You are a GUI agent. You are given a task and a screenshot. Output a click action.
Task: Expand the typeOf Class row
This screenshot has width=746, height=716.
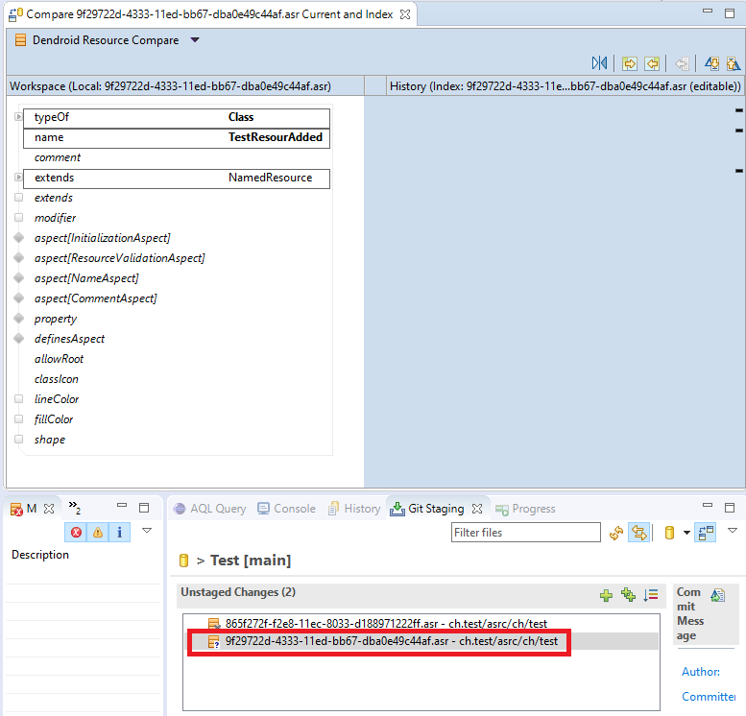19,117
